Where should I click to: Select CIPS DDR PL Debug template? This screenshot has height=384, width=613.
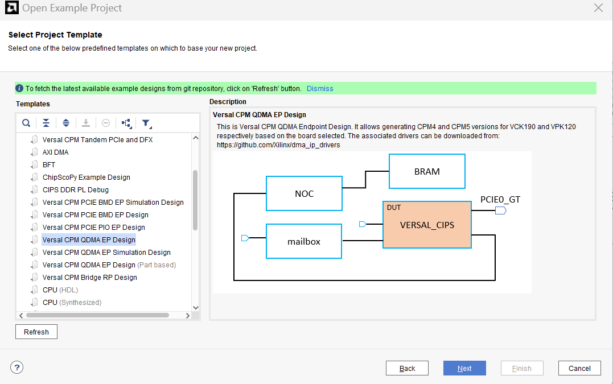click(x=76, y=189)
